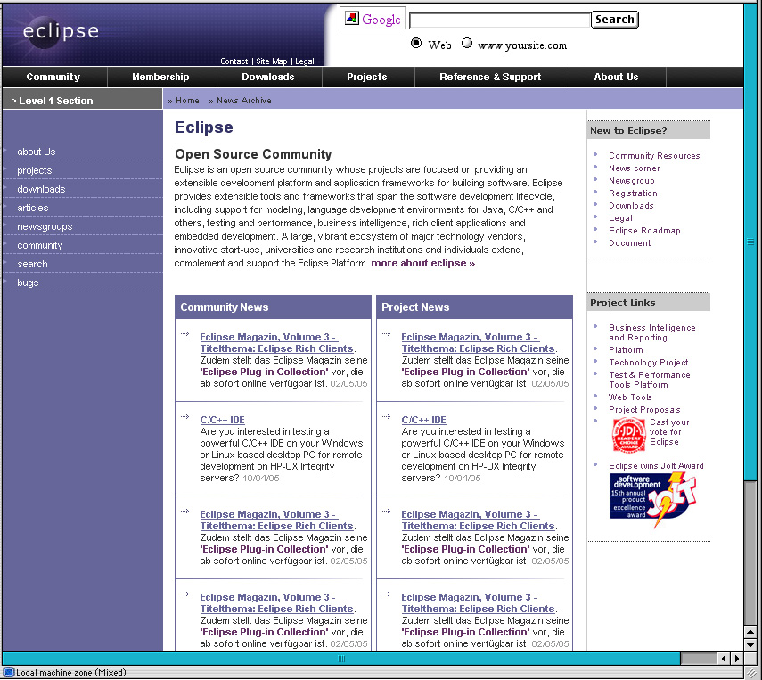Select the Web radio button
762x680 pixels.
pyautogui.click(x=416, y=43)
